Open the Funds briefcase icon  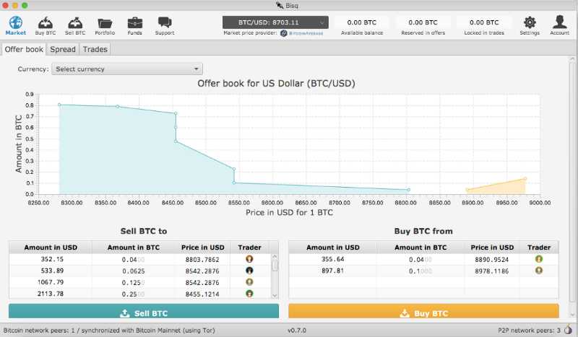tap(135, 23)
